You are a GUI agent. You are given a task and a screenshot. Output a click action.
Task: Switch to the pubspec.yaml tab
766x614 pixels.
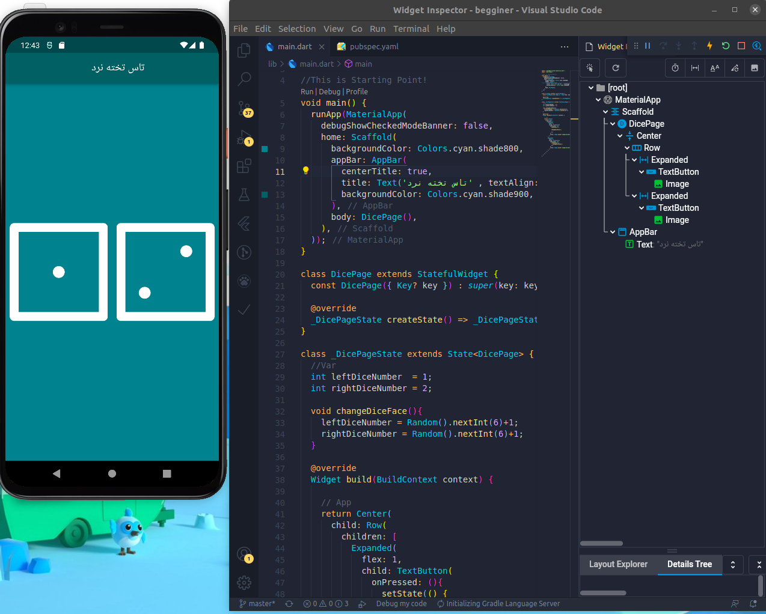point(367,46)
